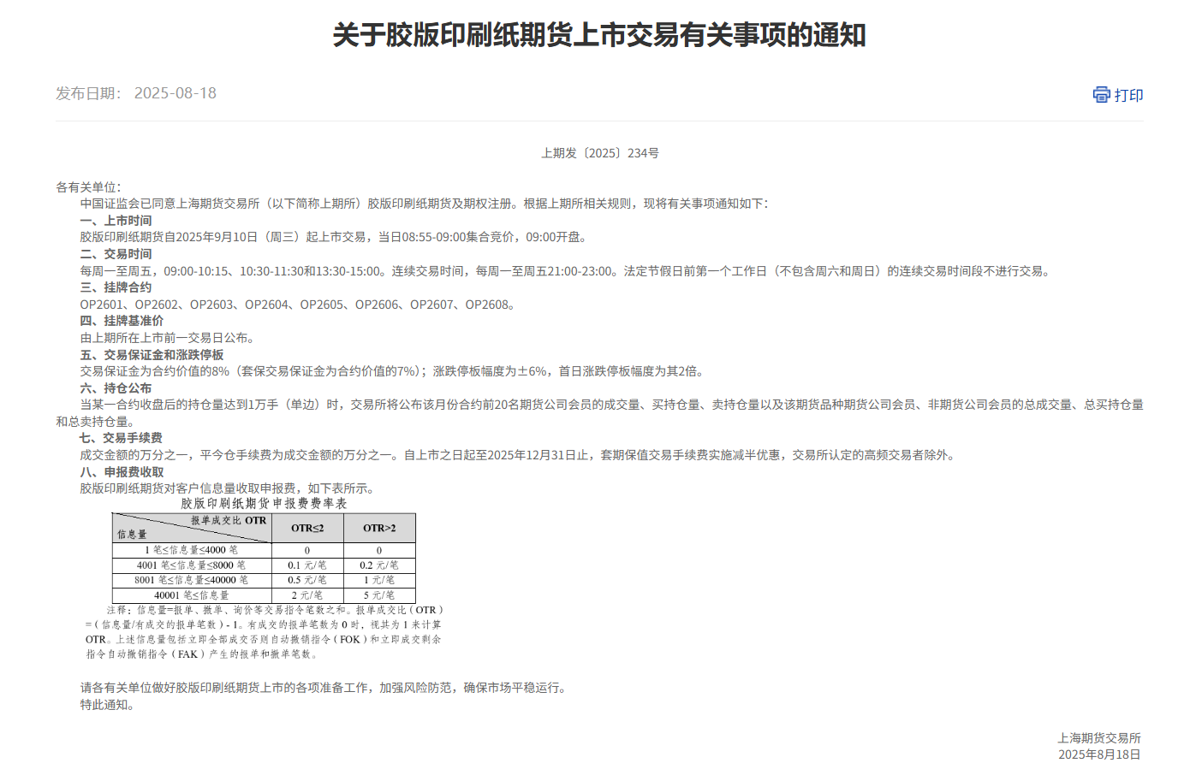Screen dimensions: 1202x769
Task: Click the row 40001 笔≤信息量
Action: pos(190,594)
